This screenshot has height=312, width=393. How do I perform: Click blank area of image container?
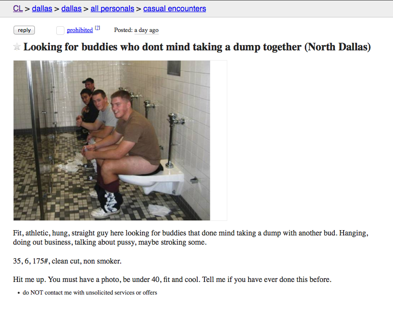[218, 140]
